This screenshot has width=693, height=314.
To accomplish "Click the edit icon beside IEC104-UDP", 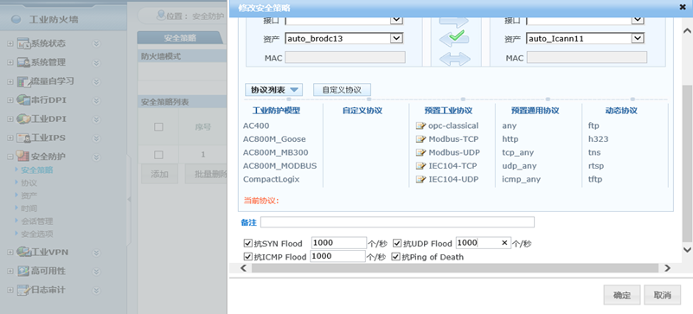I will click(x=420, y=179).
